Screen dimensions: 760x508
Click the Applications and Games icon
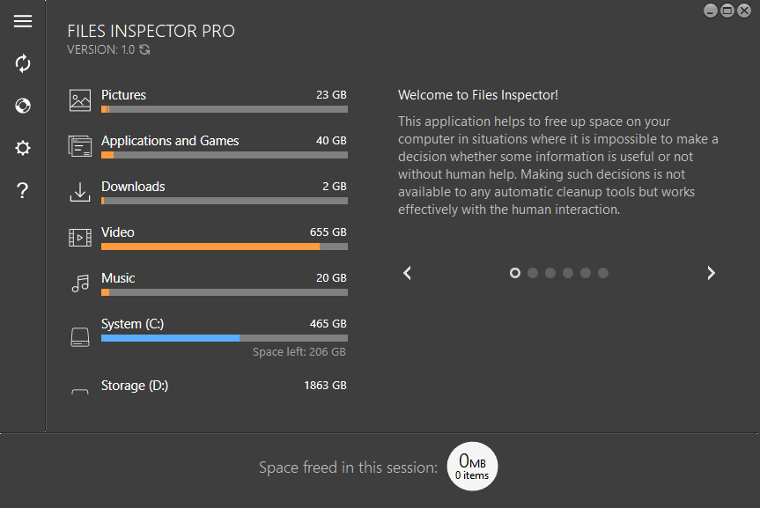[x=80, y=146]
